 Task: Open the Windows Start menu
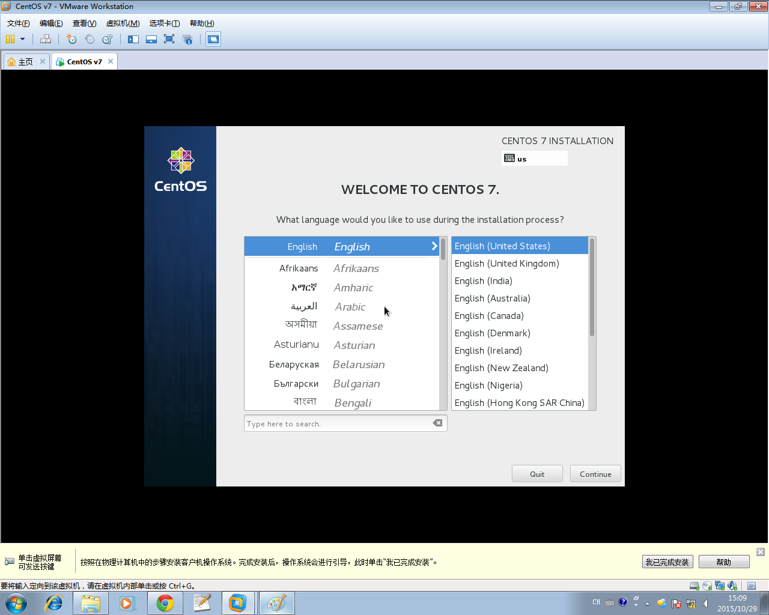click(16, 603)
